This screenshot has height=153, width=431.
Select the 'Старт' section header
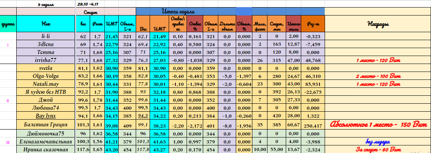click(x=90, y=12)
